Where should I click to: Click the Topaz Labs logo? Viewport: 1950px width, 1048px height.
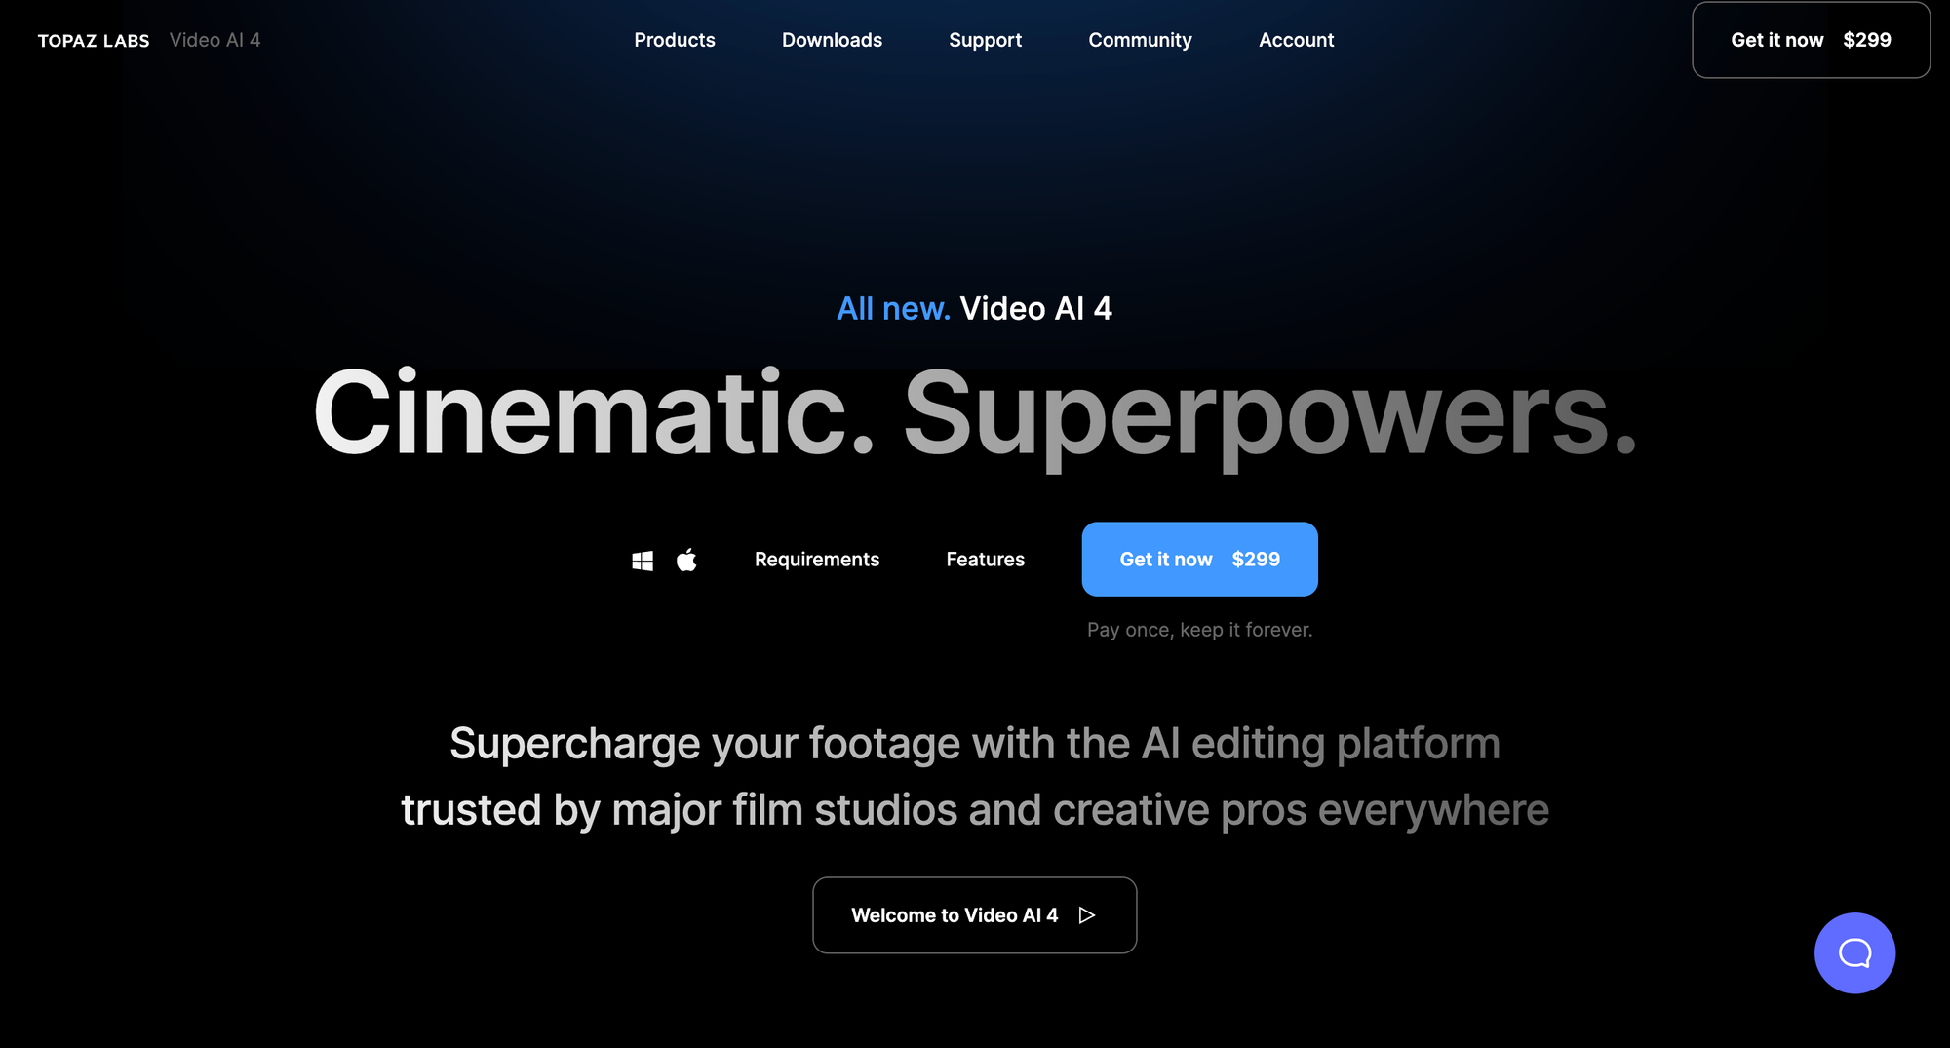(x=94, y=41)
